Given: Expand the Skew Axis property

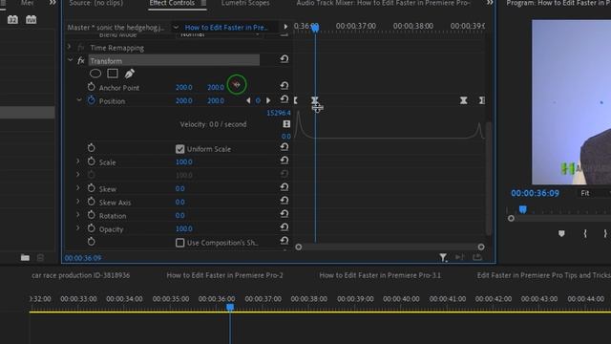Looking at the screenshot, I should click(x=78, y=202).
